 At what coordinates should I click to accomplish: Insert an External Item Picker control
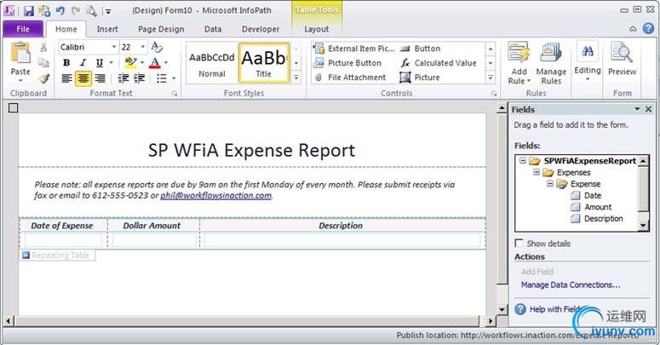tap(354, 49)
